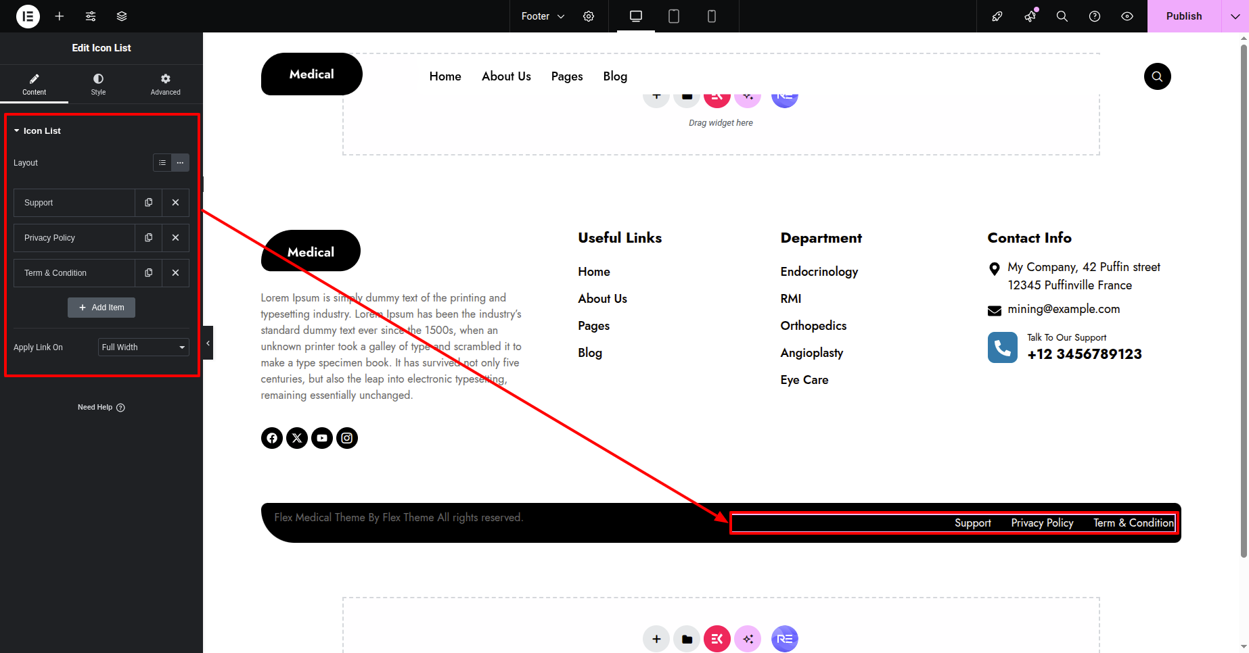Viewport: 1249px width, 653px height.
Task: Remove the Support item
Action: point(175,203)
